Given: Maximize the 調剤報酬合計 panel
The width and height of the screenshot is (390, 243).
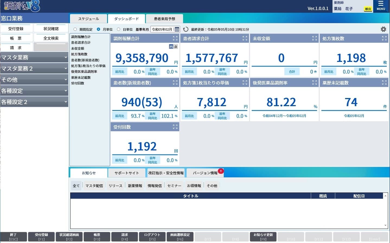Looking at the screenshot, I should click(x=175, y=39).
